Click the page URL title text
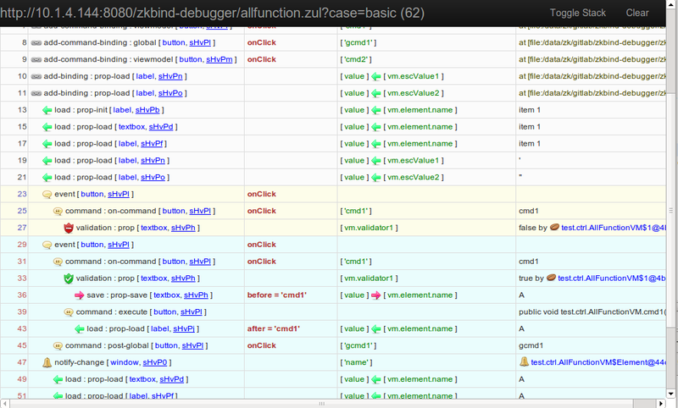The width and height of the screenshot is (678, 408). [212, 13]
